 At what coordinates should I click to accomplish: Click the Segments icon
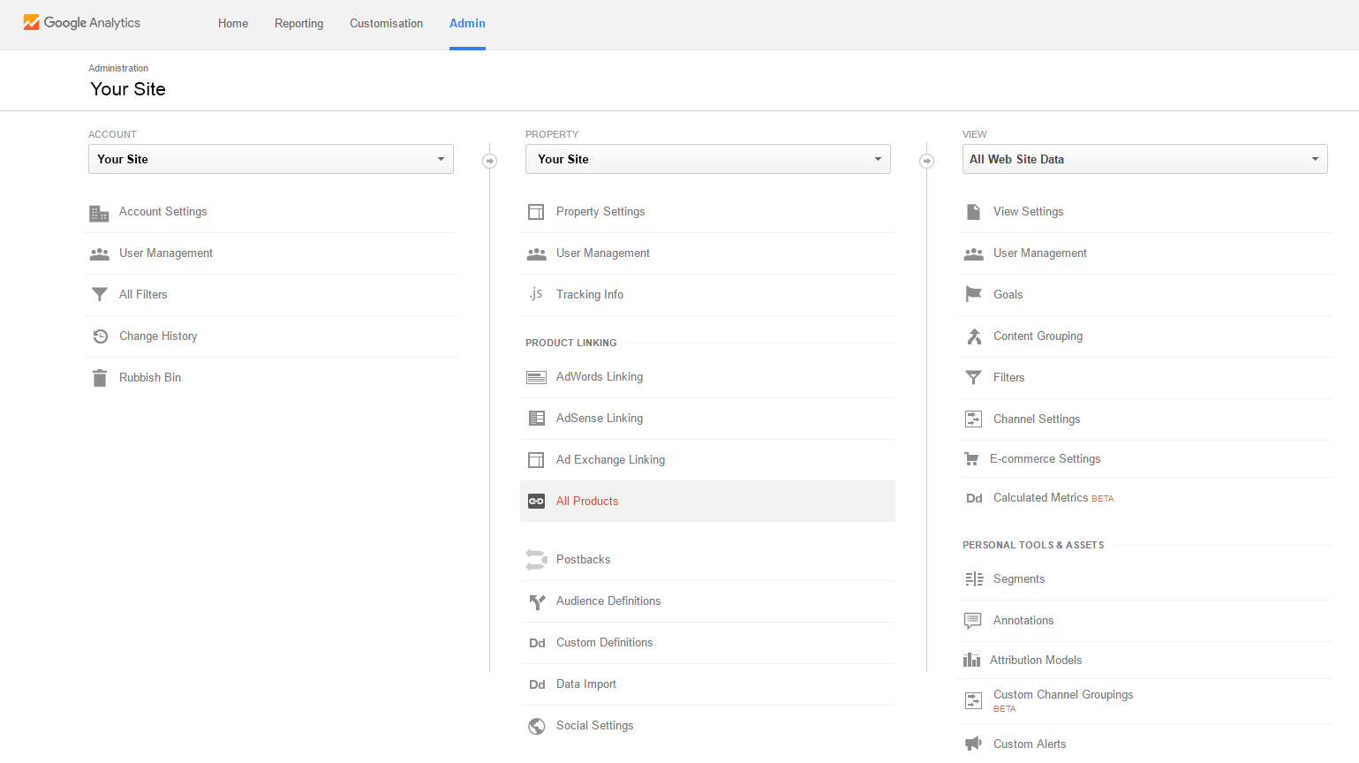pyautogui.click(x=974, y=579)
